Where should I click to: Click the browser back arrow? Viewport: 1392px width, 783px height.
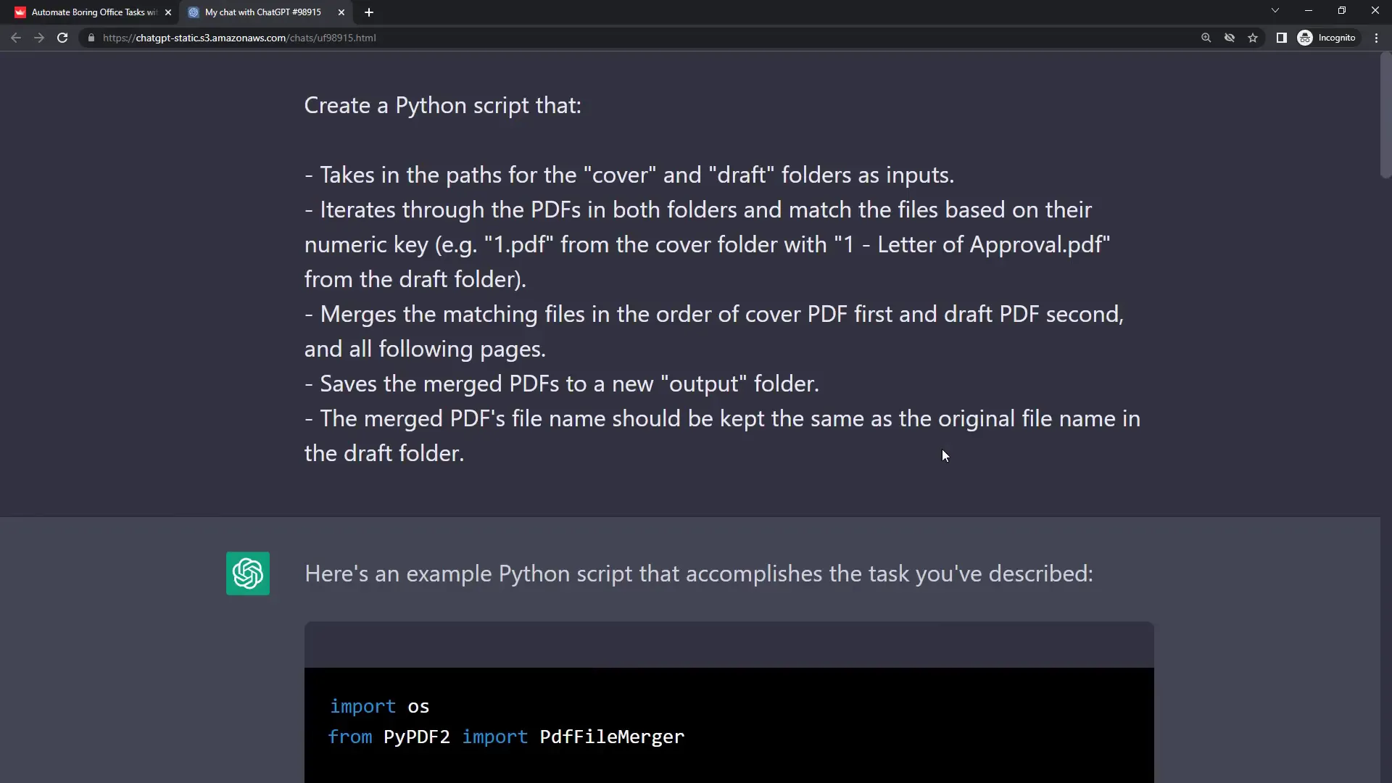(x=16, y=38)
